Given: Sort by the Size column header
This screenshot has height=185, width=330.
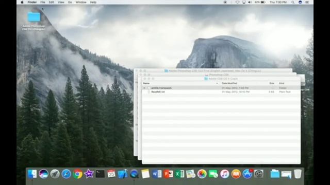Looking at the screenshot, I should click(x=272, y=83).
